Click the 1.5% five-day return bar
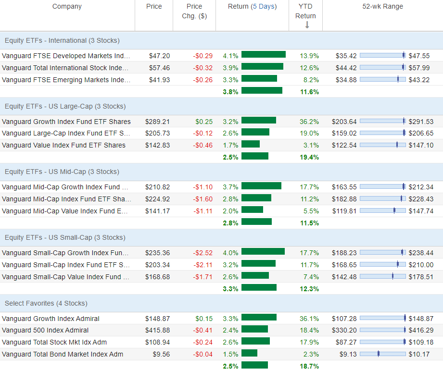The width and height of the screenshot is (443, 370). (250, 353)
